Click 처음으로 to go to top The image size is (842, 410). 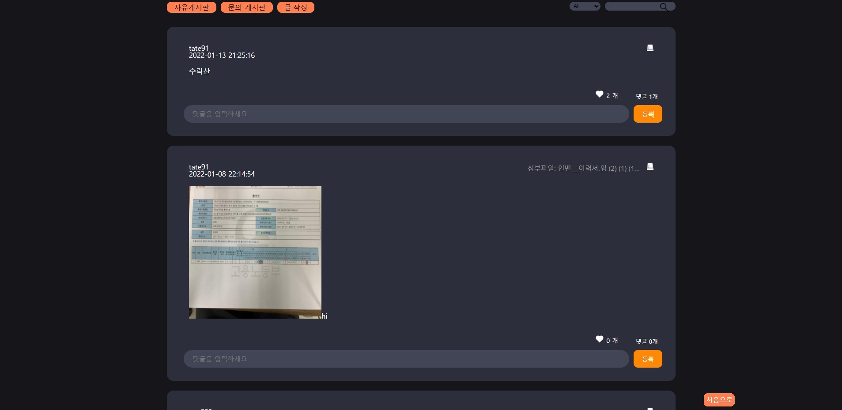pos(718,400)
